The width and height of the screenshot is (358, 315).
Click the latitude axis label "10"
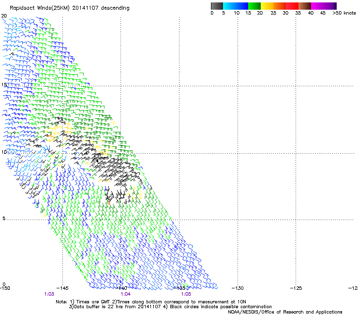tap(4, 152)
